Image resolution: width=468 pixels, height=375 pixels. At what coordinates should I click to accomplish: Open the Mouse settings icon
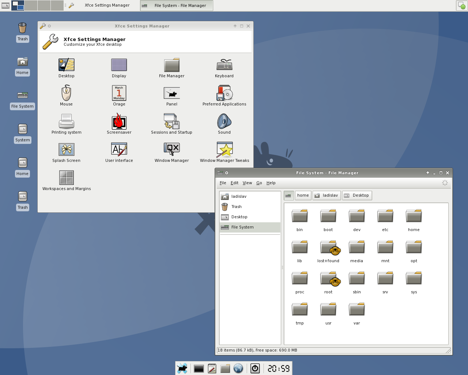(x=67, y=96)
